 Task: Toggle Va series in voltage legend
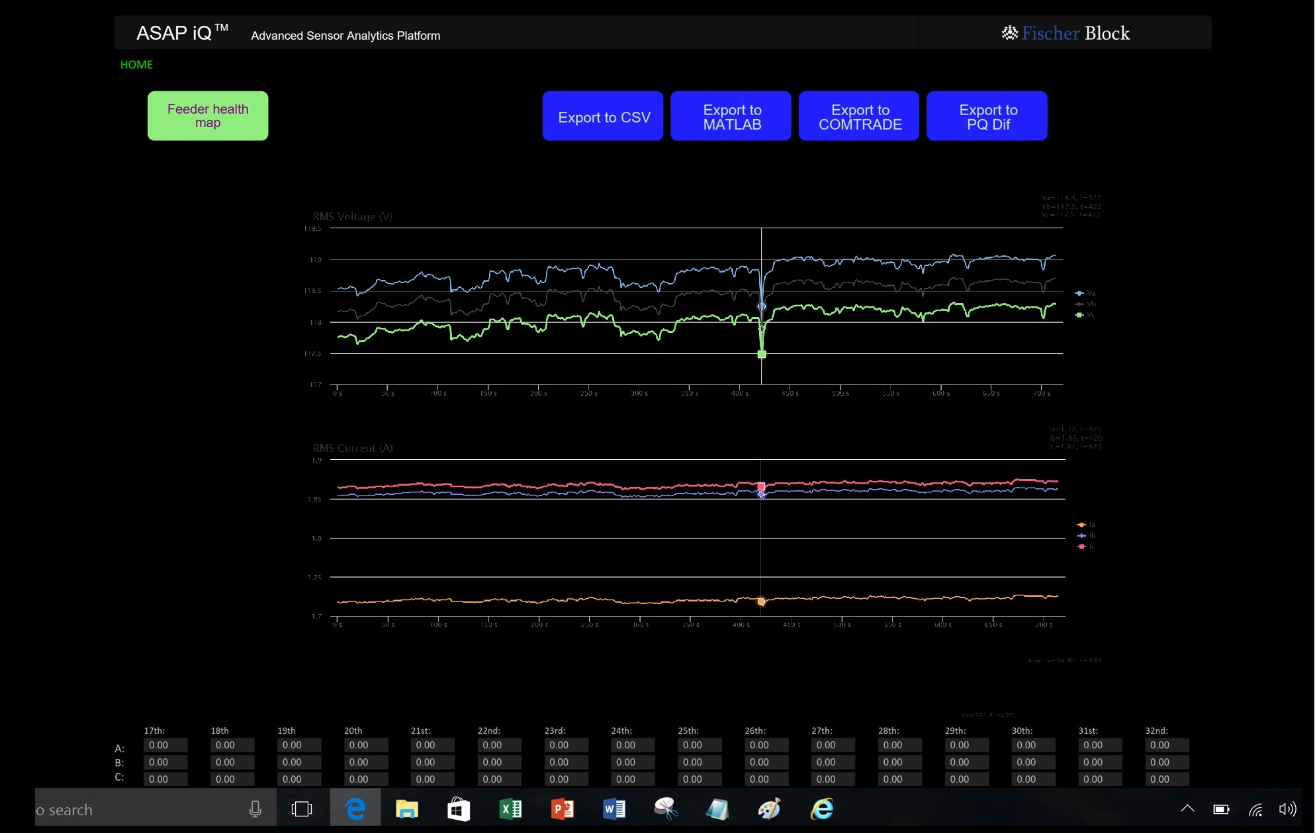click(x=1085, y=293)
